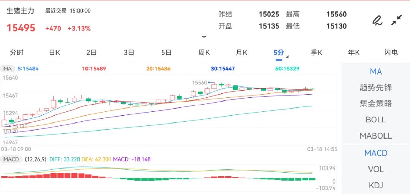Switch sub-chart to VOL
Image resolution: width=410 pixels, height=194 pixels.
tap(376, 169)
